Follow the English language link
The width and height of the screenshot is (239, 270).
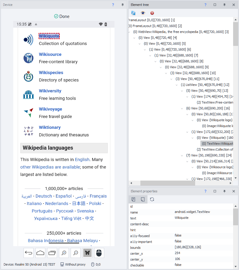tap(82, 160)
